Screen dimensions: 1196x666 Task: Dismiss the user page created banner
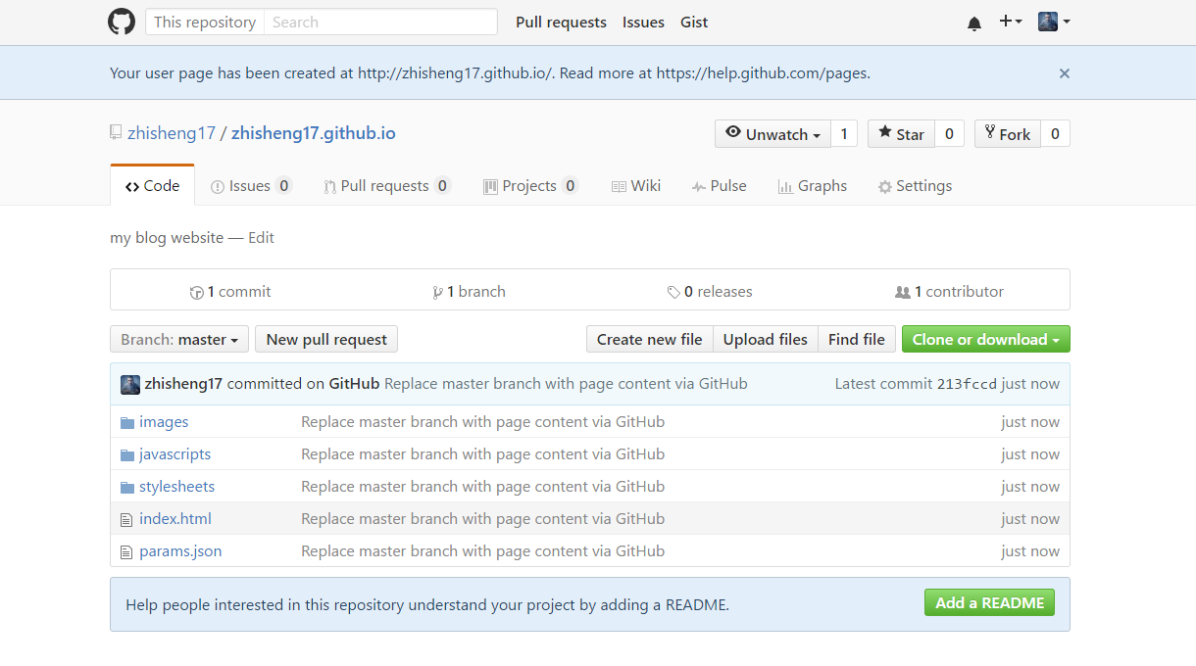point(1065,73)
